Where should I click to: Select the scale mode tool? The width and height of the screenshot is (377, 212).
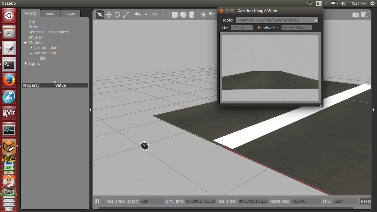tap(126, 15)
